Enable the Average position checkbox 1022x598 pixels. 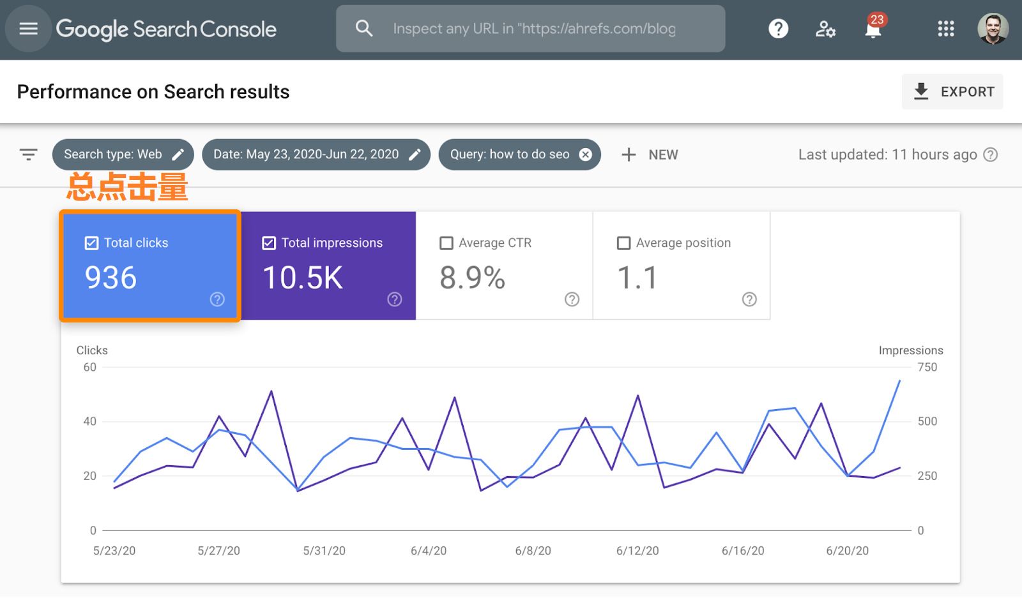(624, 243)
